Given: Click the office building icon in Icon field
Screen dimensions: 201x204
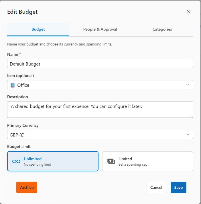Looking at the screenshot, I should (13, 85).
